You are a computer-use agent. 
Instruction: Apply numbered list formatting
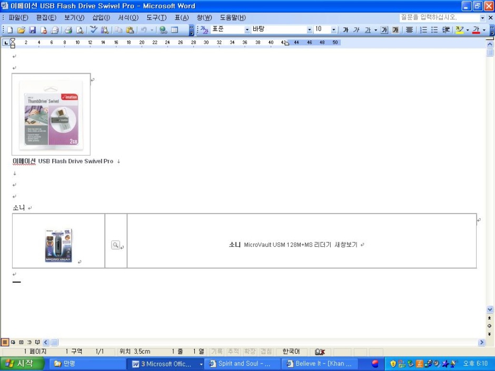(x=423, y=30)
